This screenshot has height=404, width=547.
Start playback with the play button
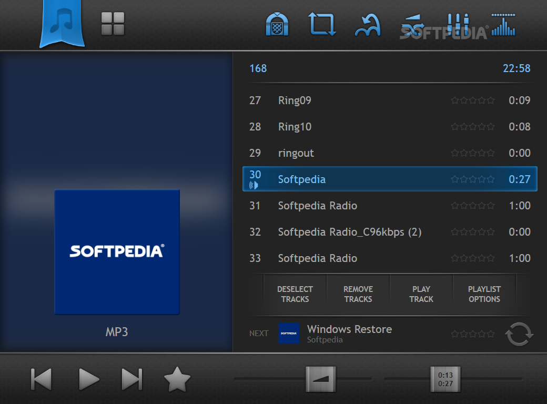(x=89, y=379)
